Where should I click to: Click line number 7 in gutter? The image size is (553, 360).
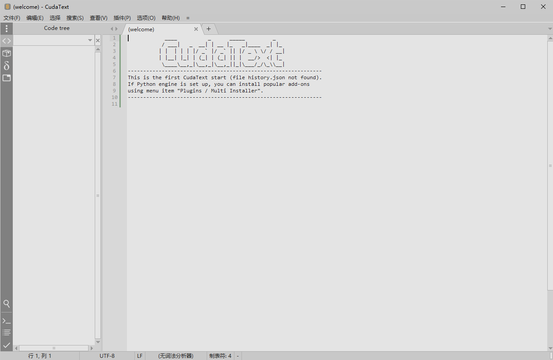pyautogui.click(x=114, y=77)
